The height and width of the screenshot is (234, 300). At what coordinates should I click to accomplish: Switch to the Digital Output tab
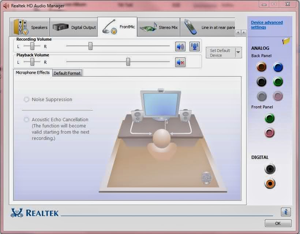pos(74,27)
